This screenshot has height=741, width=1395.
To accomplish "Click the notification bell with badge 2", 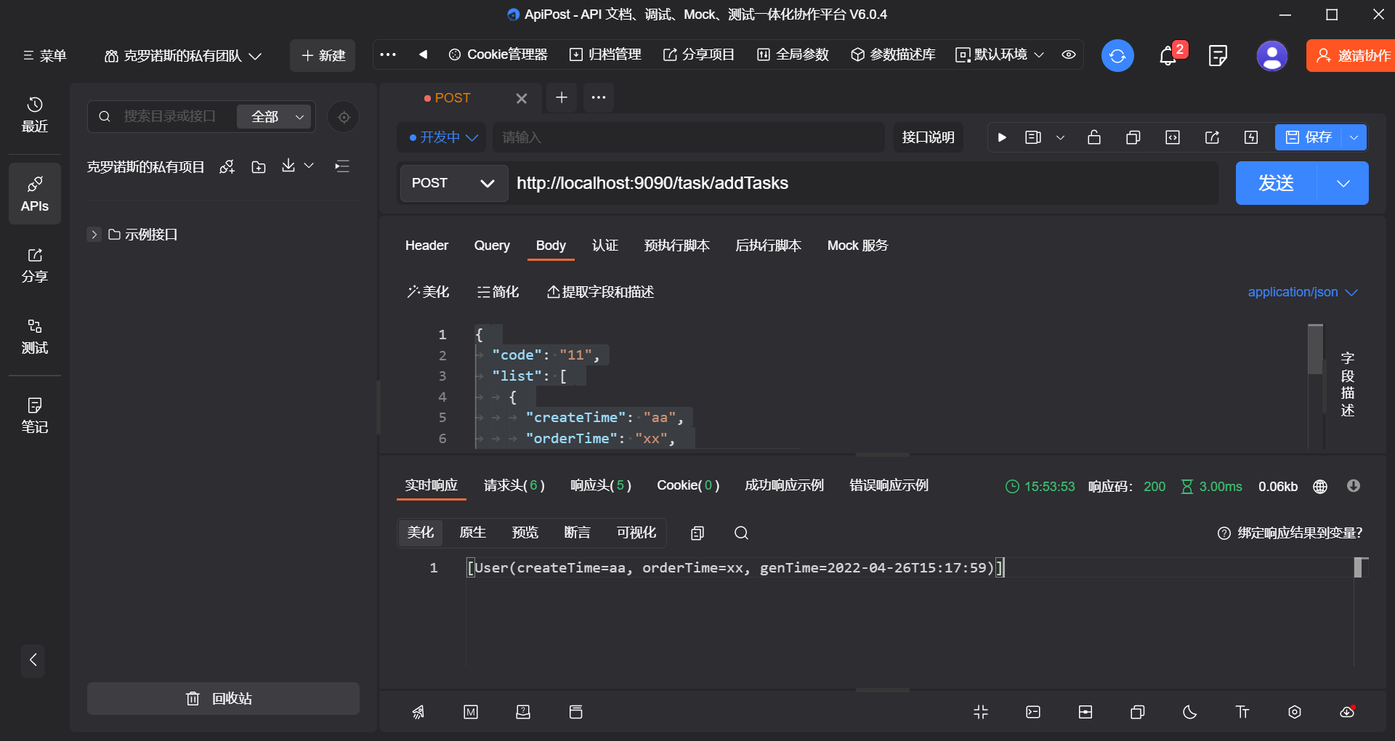I will (x=1168, y=56).
